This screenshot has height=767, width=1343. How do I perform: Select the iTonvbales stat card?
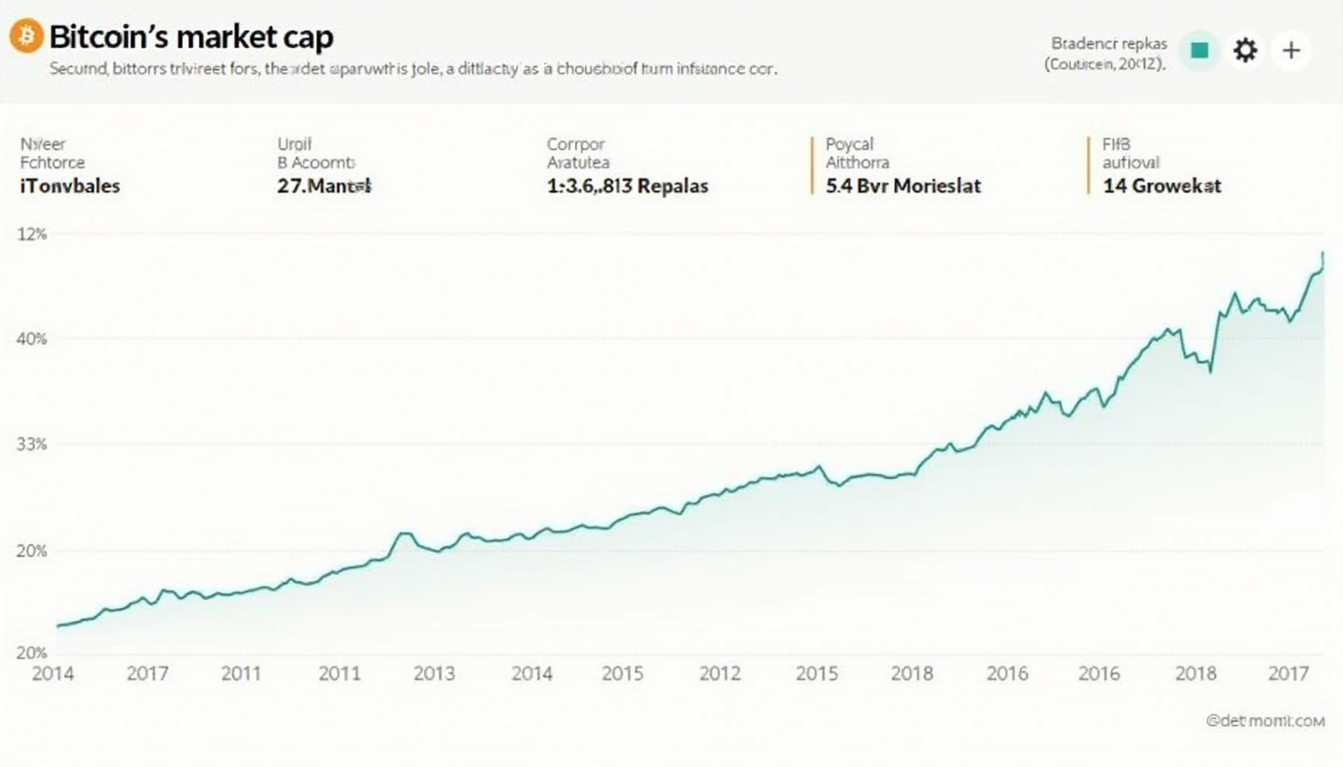click(70, 165)
